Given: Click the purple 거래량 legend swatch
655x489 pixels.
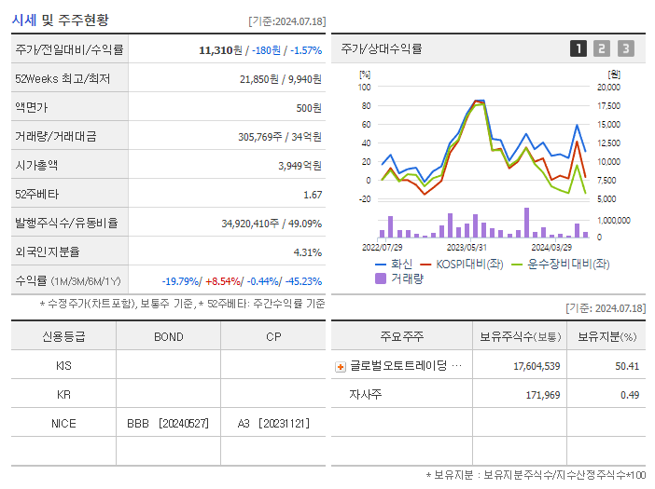Looking at the screenshot, I should pos(381,278).
